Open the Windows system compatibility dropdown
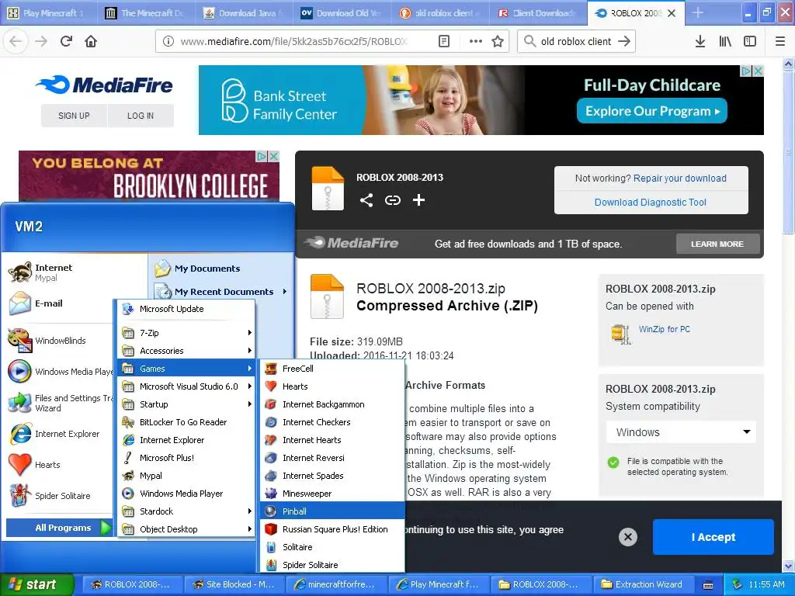 (681, 432)
